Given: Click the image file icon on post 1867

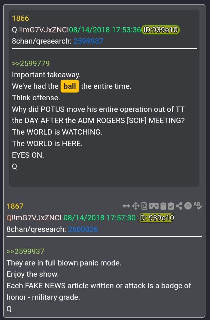Looking at the screenshot, I should point(144,206).
